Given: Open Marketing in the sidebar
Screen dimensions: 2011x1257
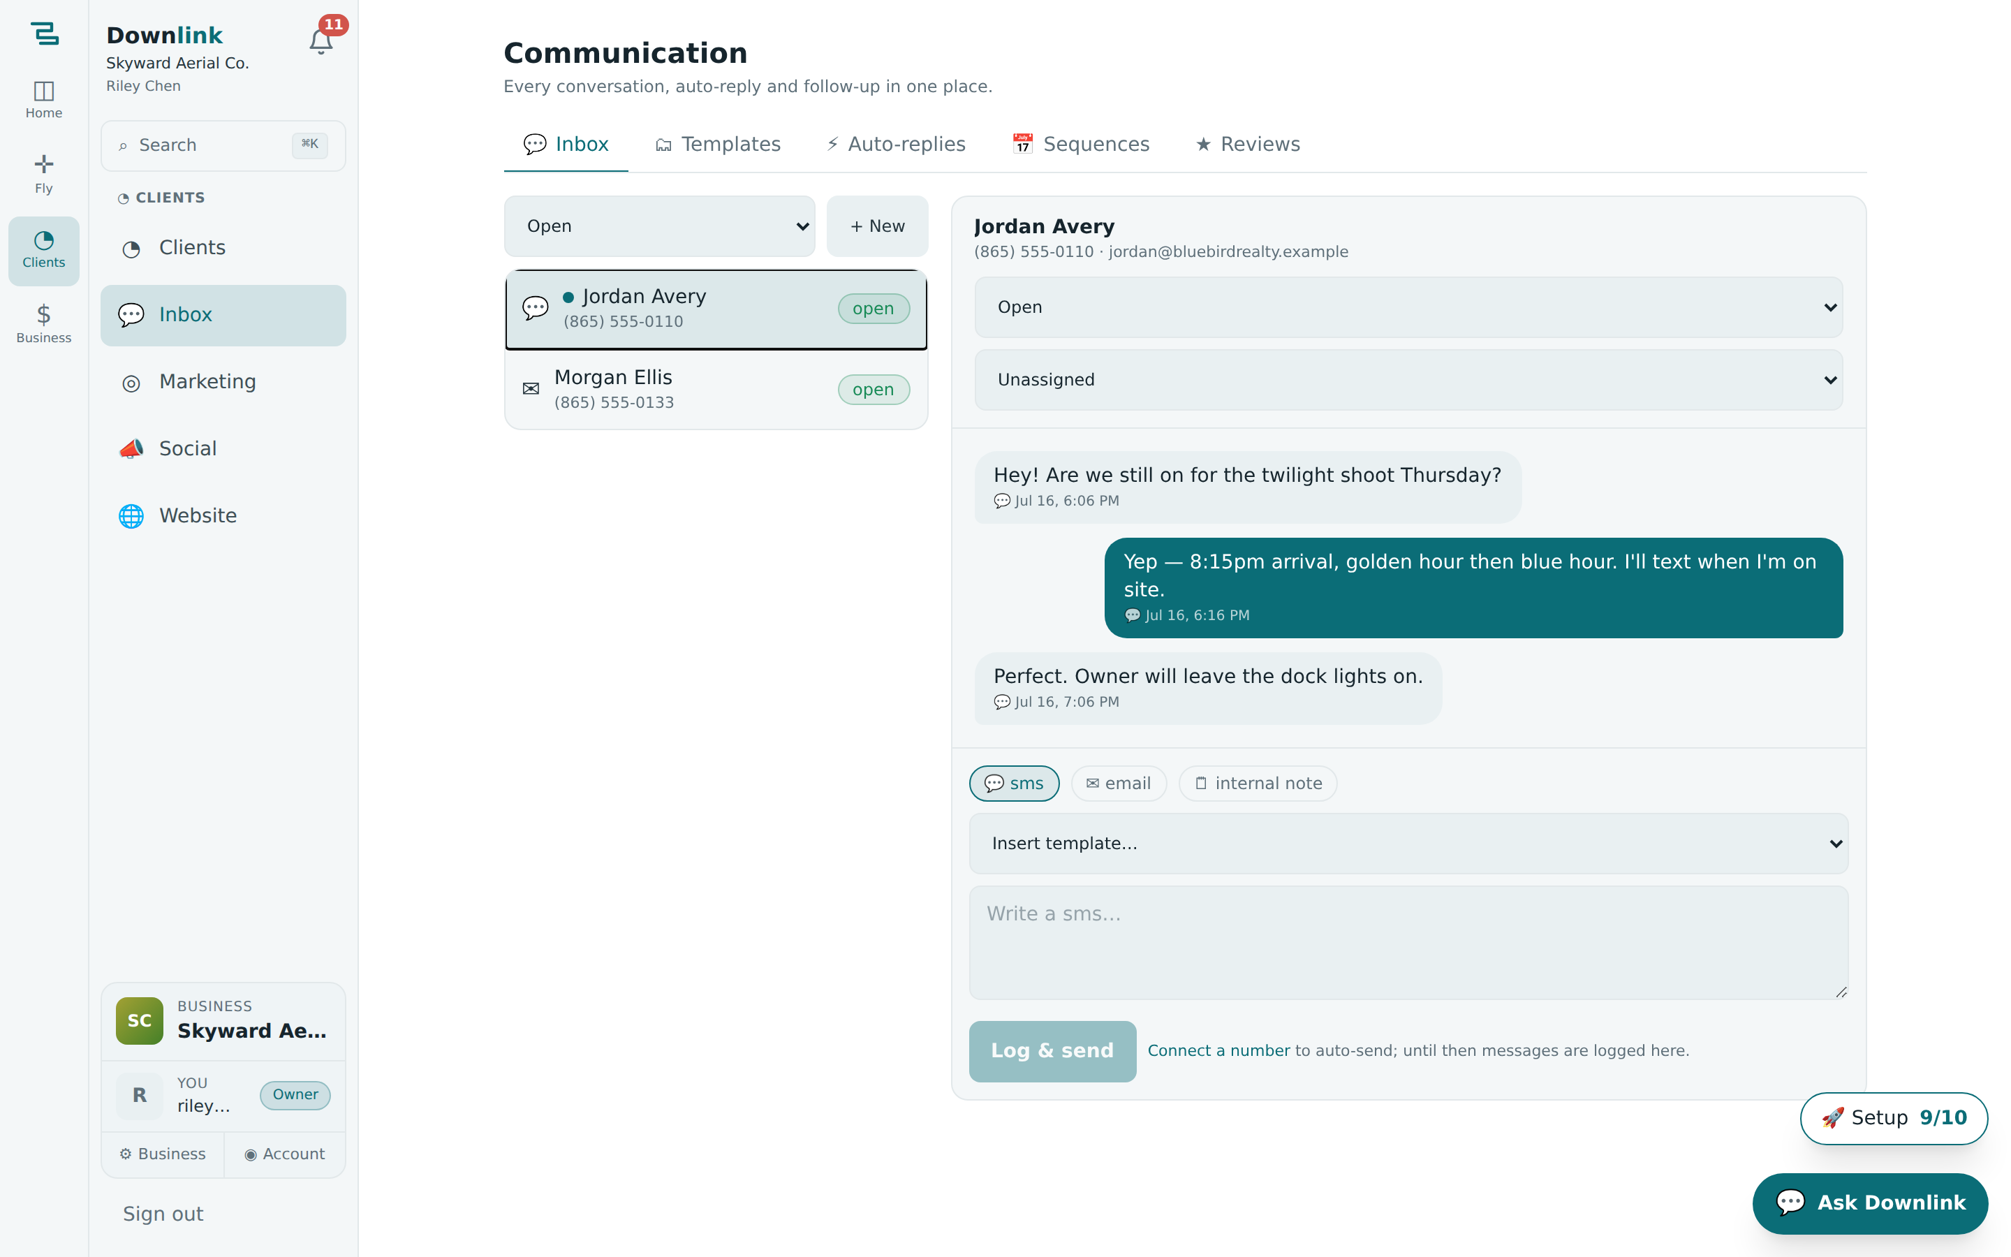Looking at the screenshot, I should pyautogui.click(x=223, y=381).
